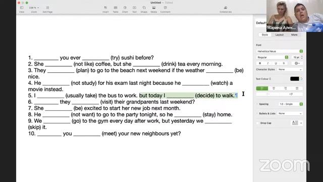This screenshot has width=323, height=182.
Task: Click the Untitled document title
Action: 155,3
